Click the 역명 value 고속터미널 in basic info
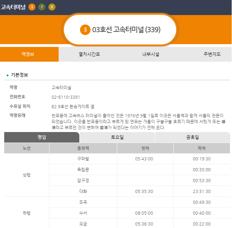Image resolution: width=232 pixels, height=228 pixels. [x=61, y=88]
